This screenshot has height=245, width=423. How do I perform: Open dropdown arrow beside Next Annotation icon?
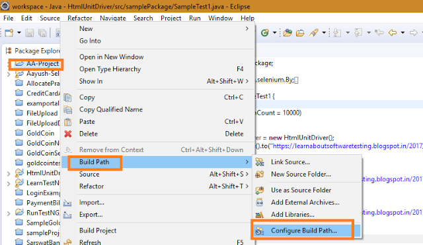pyautogui.click(x=348, y=33)
